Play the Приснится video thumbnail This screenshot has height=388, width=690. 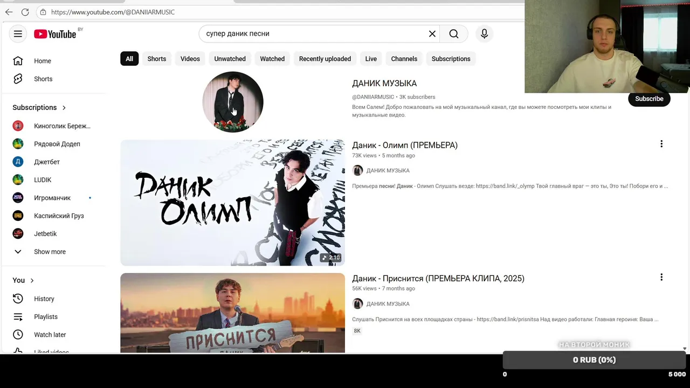(x=232, y=313)
